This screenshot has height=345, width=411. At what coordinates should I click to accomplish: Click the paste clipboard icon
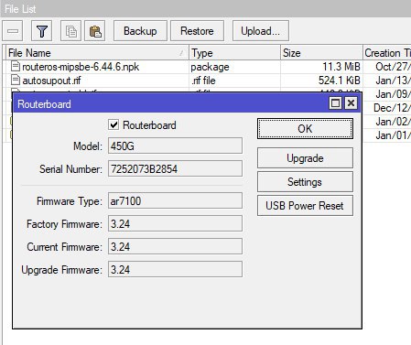(x=95, y=31)
